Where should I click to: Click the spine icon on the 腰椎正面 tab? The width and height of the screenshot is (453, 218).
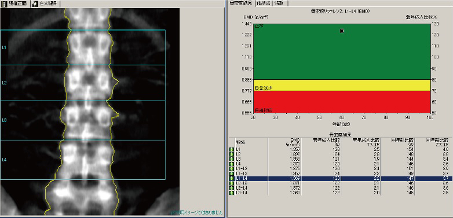point(4,3)
